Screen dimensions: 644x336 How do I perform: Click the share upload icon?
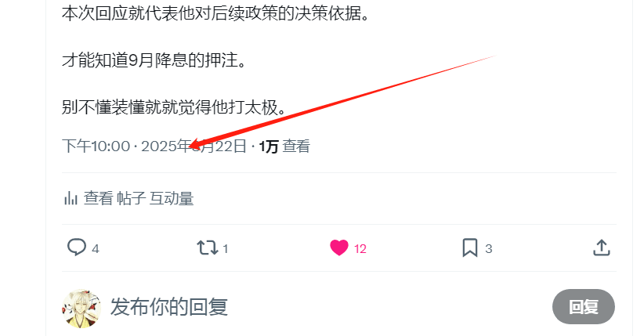pyautogui.click(x=601, y=247)
